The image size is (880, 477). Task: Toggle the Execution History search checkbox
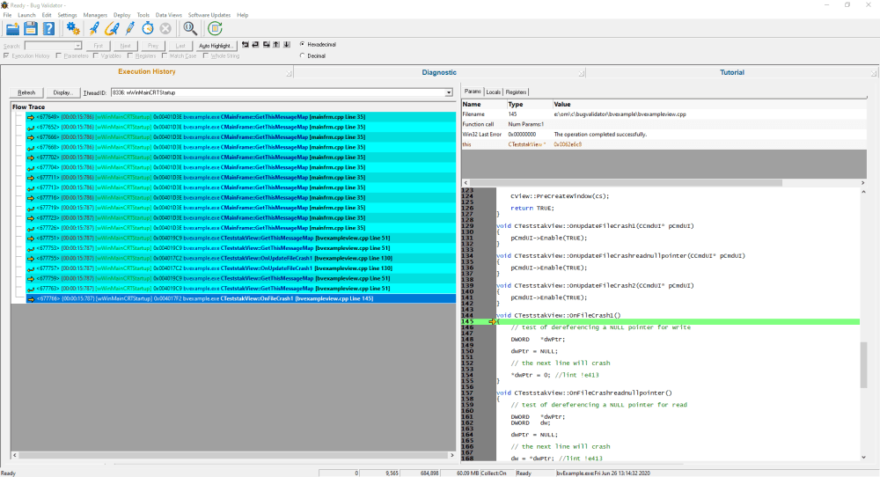(x=6, y=55)
